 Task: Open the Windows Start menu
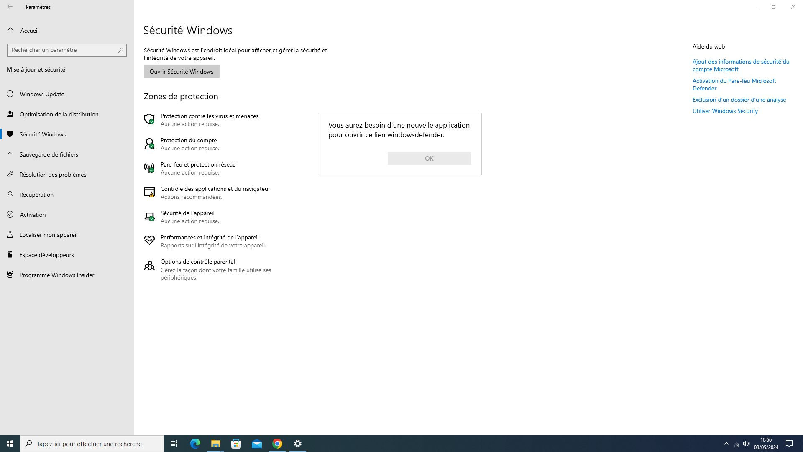tap(10, 444)
